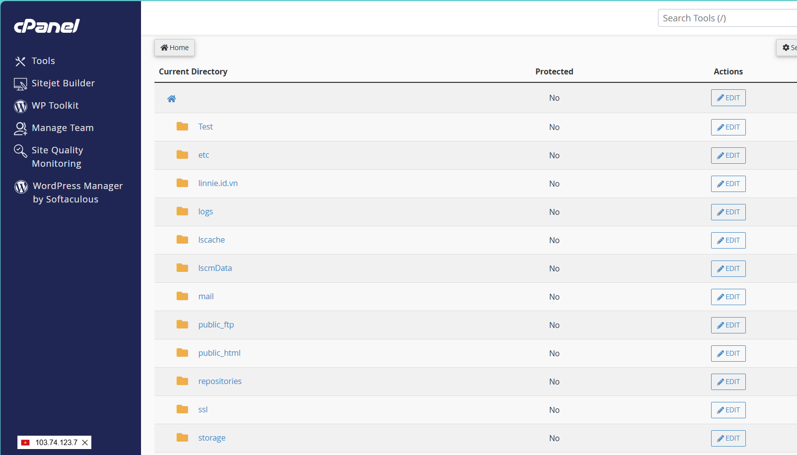Click the settings gear button
Screen dimensions: 797x455
[787, 48]
